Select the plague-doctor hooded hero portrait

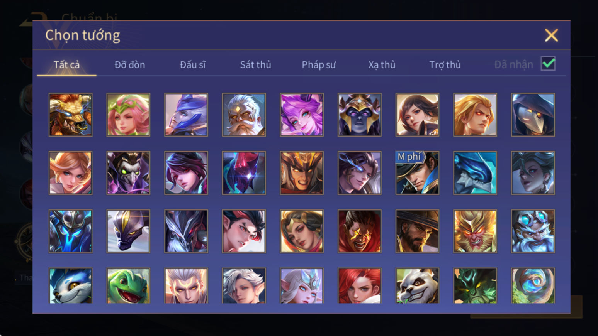pyautogui.click(x=533, y=115)
